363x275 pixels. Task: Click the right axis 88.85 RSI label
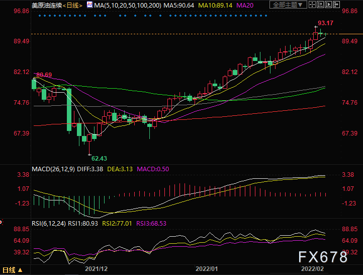coord(350,229)
